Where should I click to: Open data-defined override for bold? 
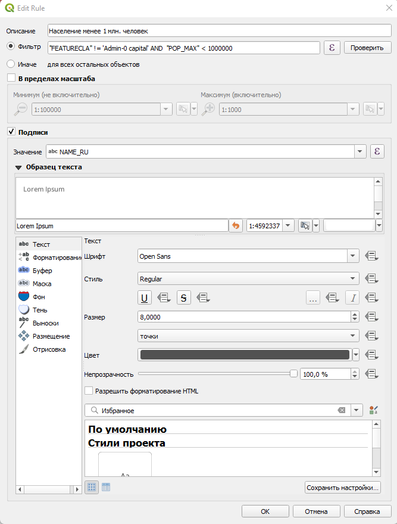click(332, 297)
